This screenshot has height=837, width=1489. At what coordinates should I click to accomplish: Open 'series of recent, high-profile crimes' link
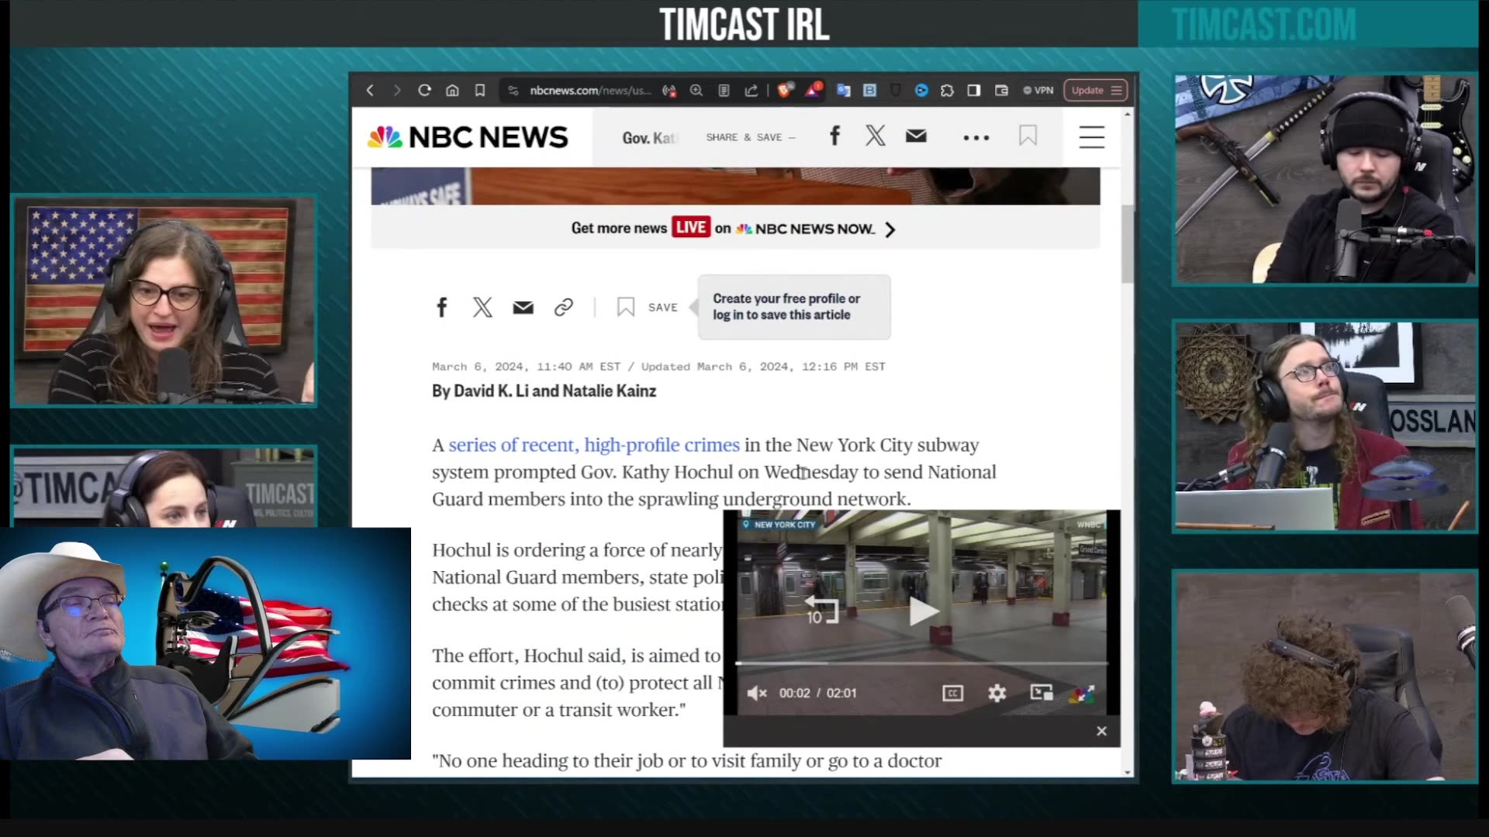[x=594, y=445]
